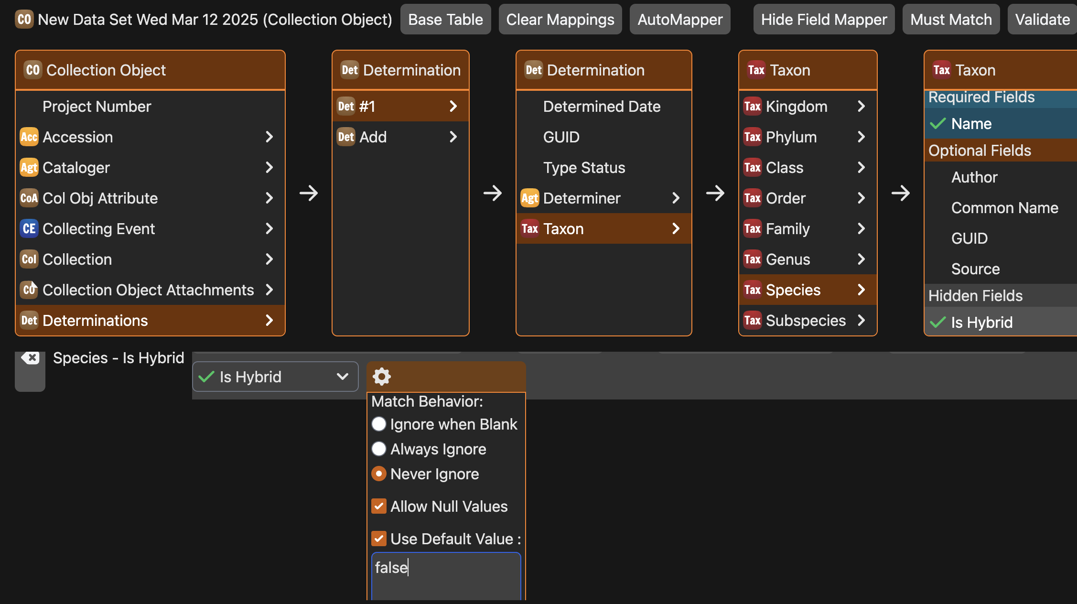1077x604 pixels.
Task: Click the default value text field
Action: click(446, 576)
